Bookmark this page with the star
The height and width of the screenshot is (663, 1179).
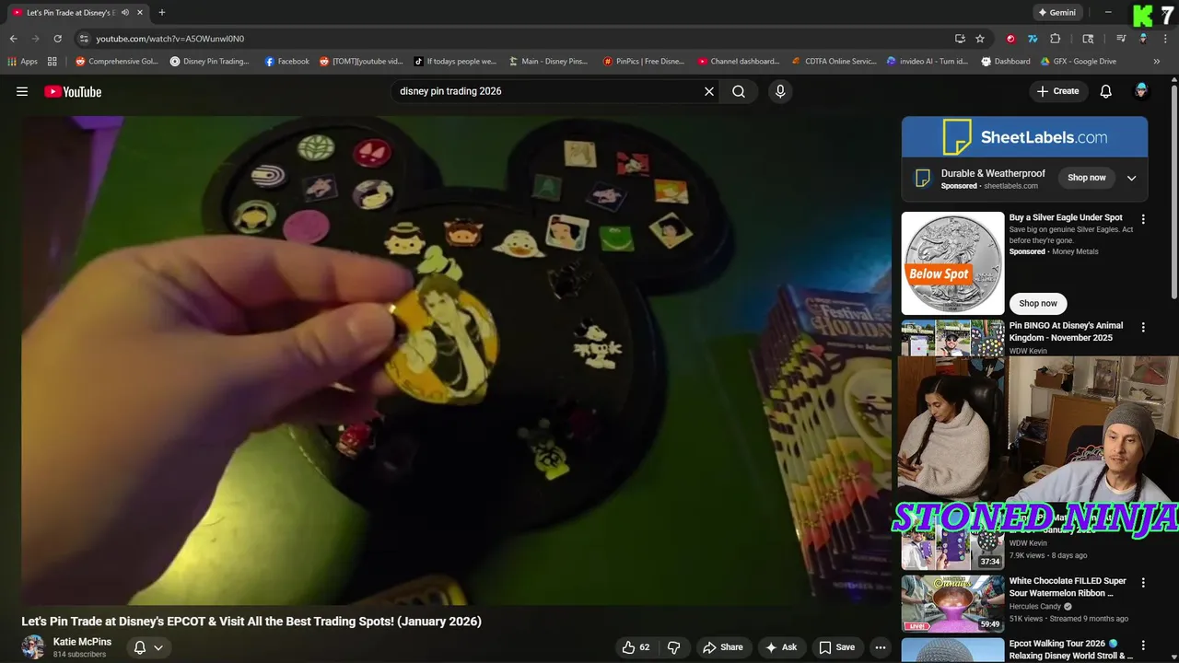[x=980, y=39]
